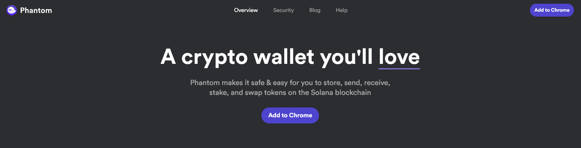Click the centered Add to Chrome button

(x=290, y=115)
